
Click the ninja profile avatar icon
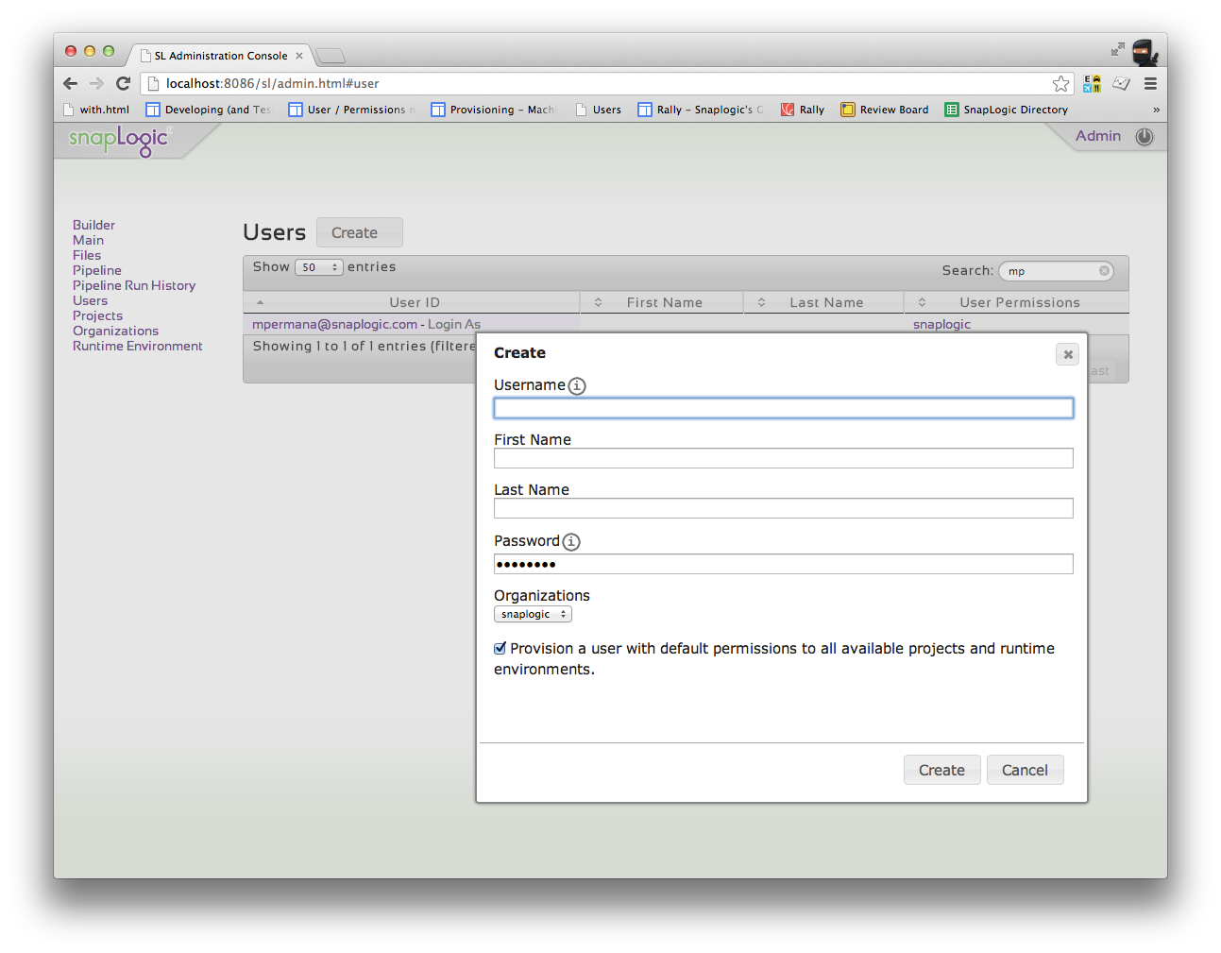(1145, 52)
